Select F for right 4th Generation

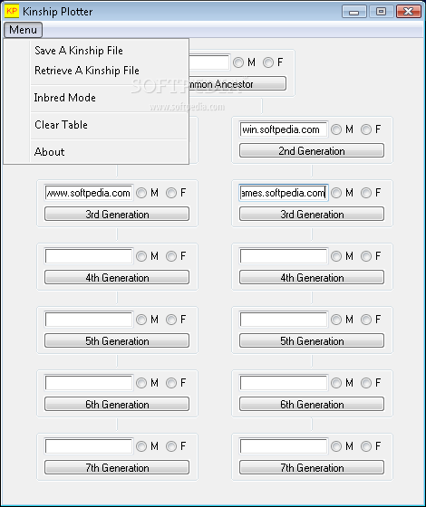(x=366, y=256)
